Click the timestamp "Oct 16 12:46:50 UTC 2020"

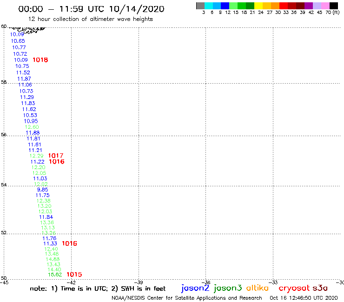coord(304,298)
